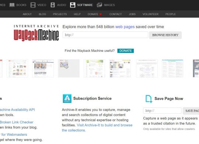Open the thumbnail showing a product grid
The image size is (199, 144).
17,68
